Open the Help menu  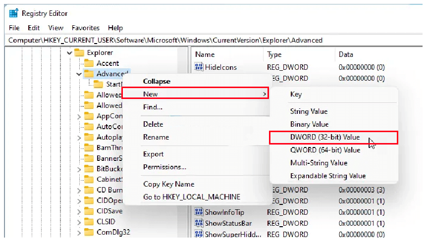115,28
